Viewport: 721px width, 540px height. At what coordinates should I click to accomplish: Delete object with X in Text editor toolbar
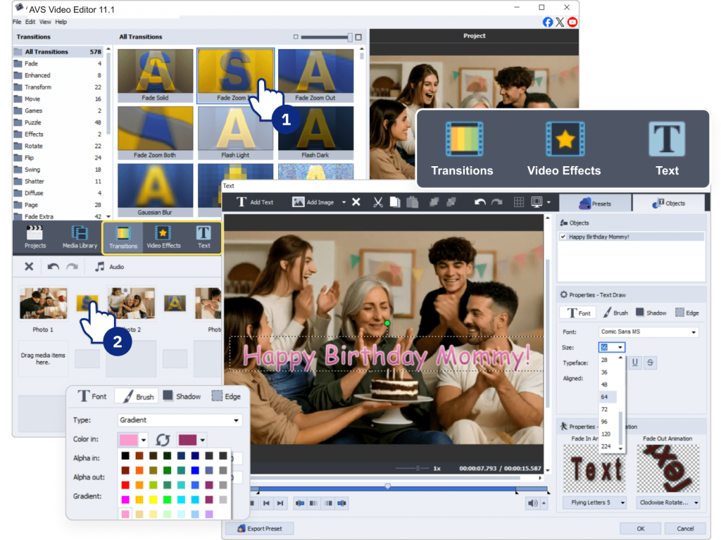tap(356, 202)
